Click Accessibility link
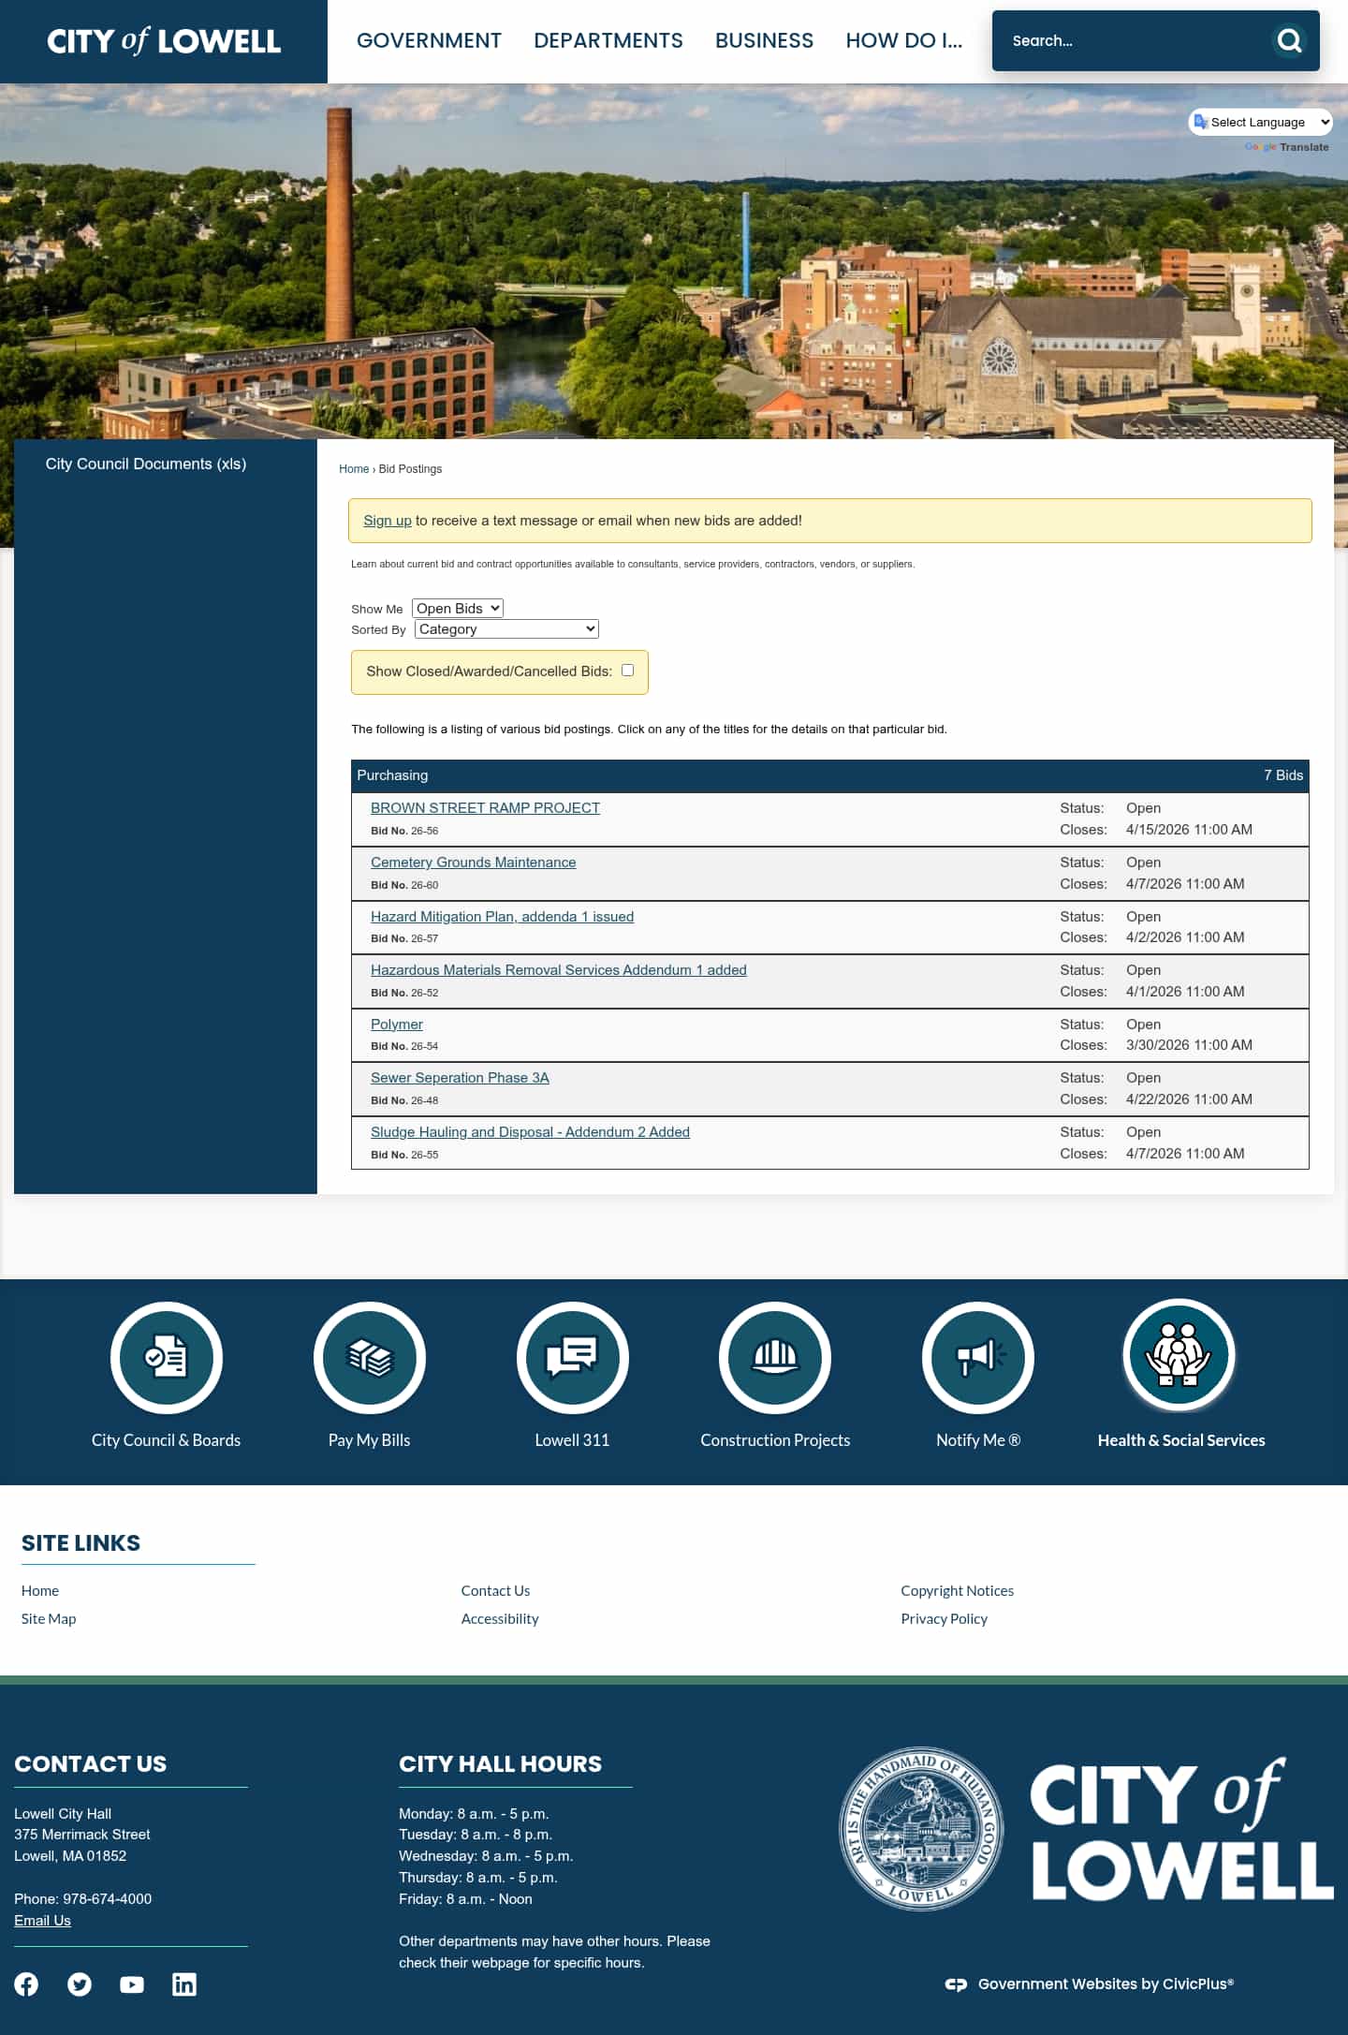 (x=500, y=1618)
